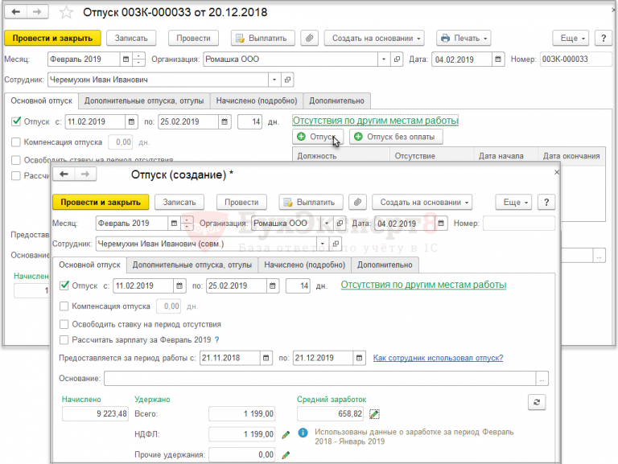618x464 pixels.
Task: Click Записать in Отпуск (создание)
Action: click(x=179, y=203)
